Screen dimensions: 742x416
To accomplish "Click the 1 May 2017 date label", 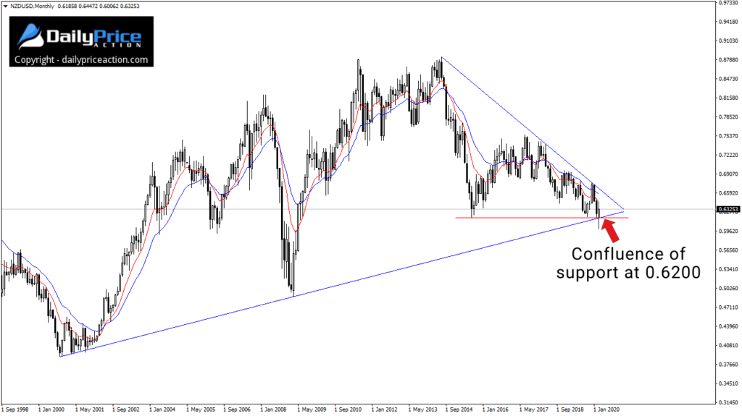I will (x=533, y=409).
